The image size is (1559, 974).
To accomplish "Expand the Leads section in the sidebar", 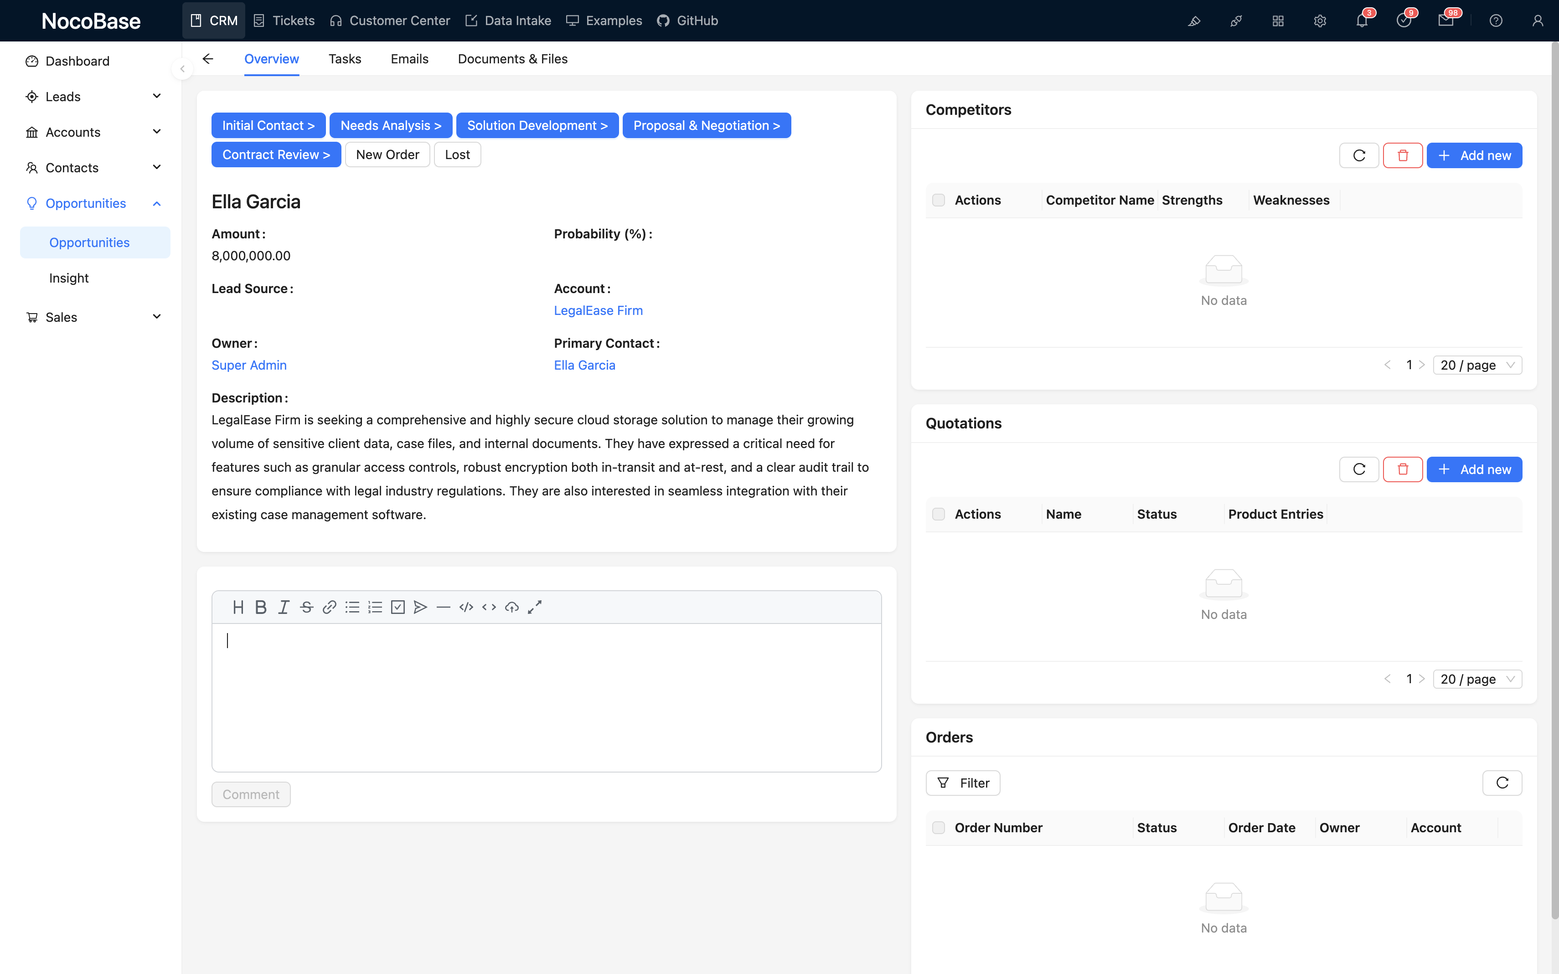I will 156,96.
